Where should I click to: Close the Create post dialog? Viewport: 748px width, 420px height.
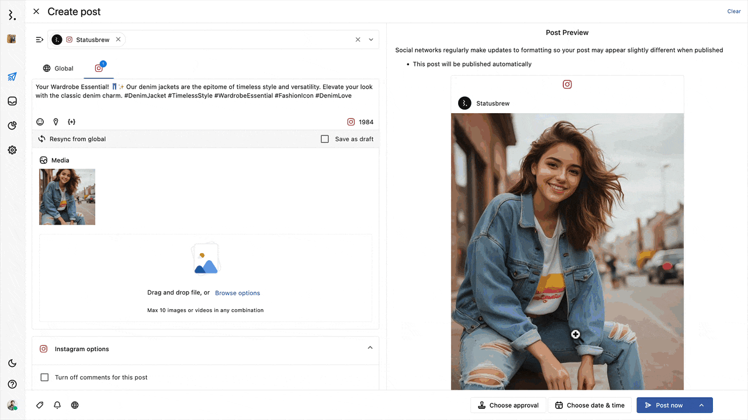36,11
